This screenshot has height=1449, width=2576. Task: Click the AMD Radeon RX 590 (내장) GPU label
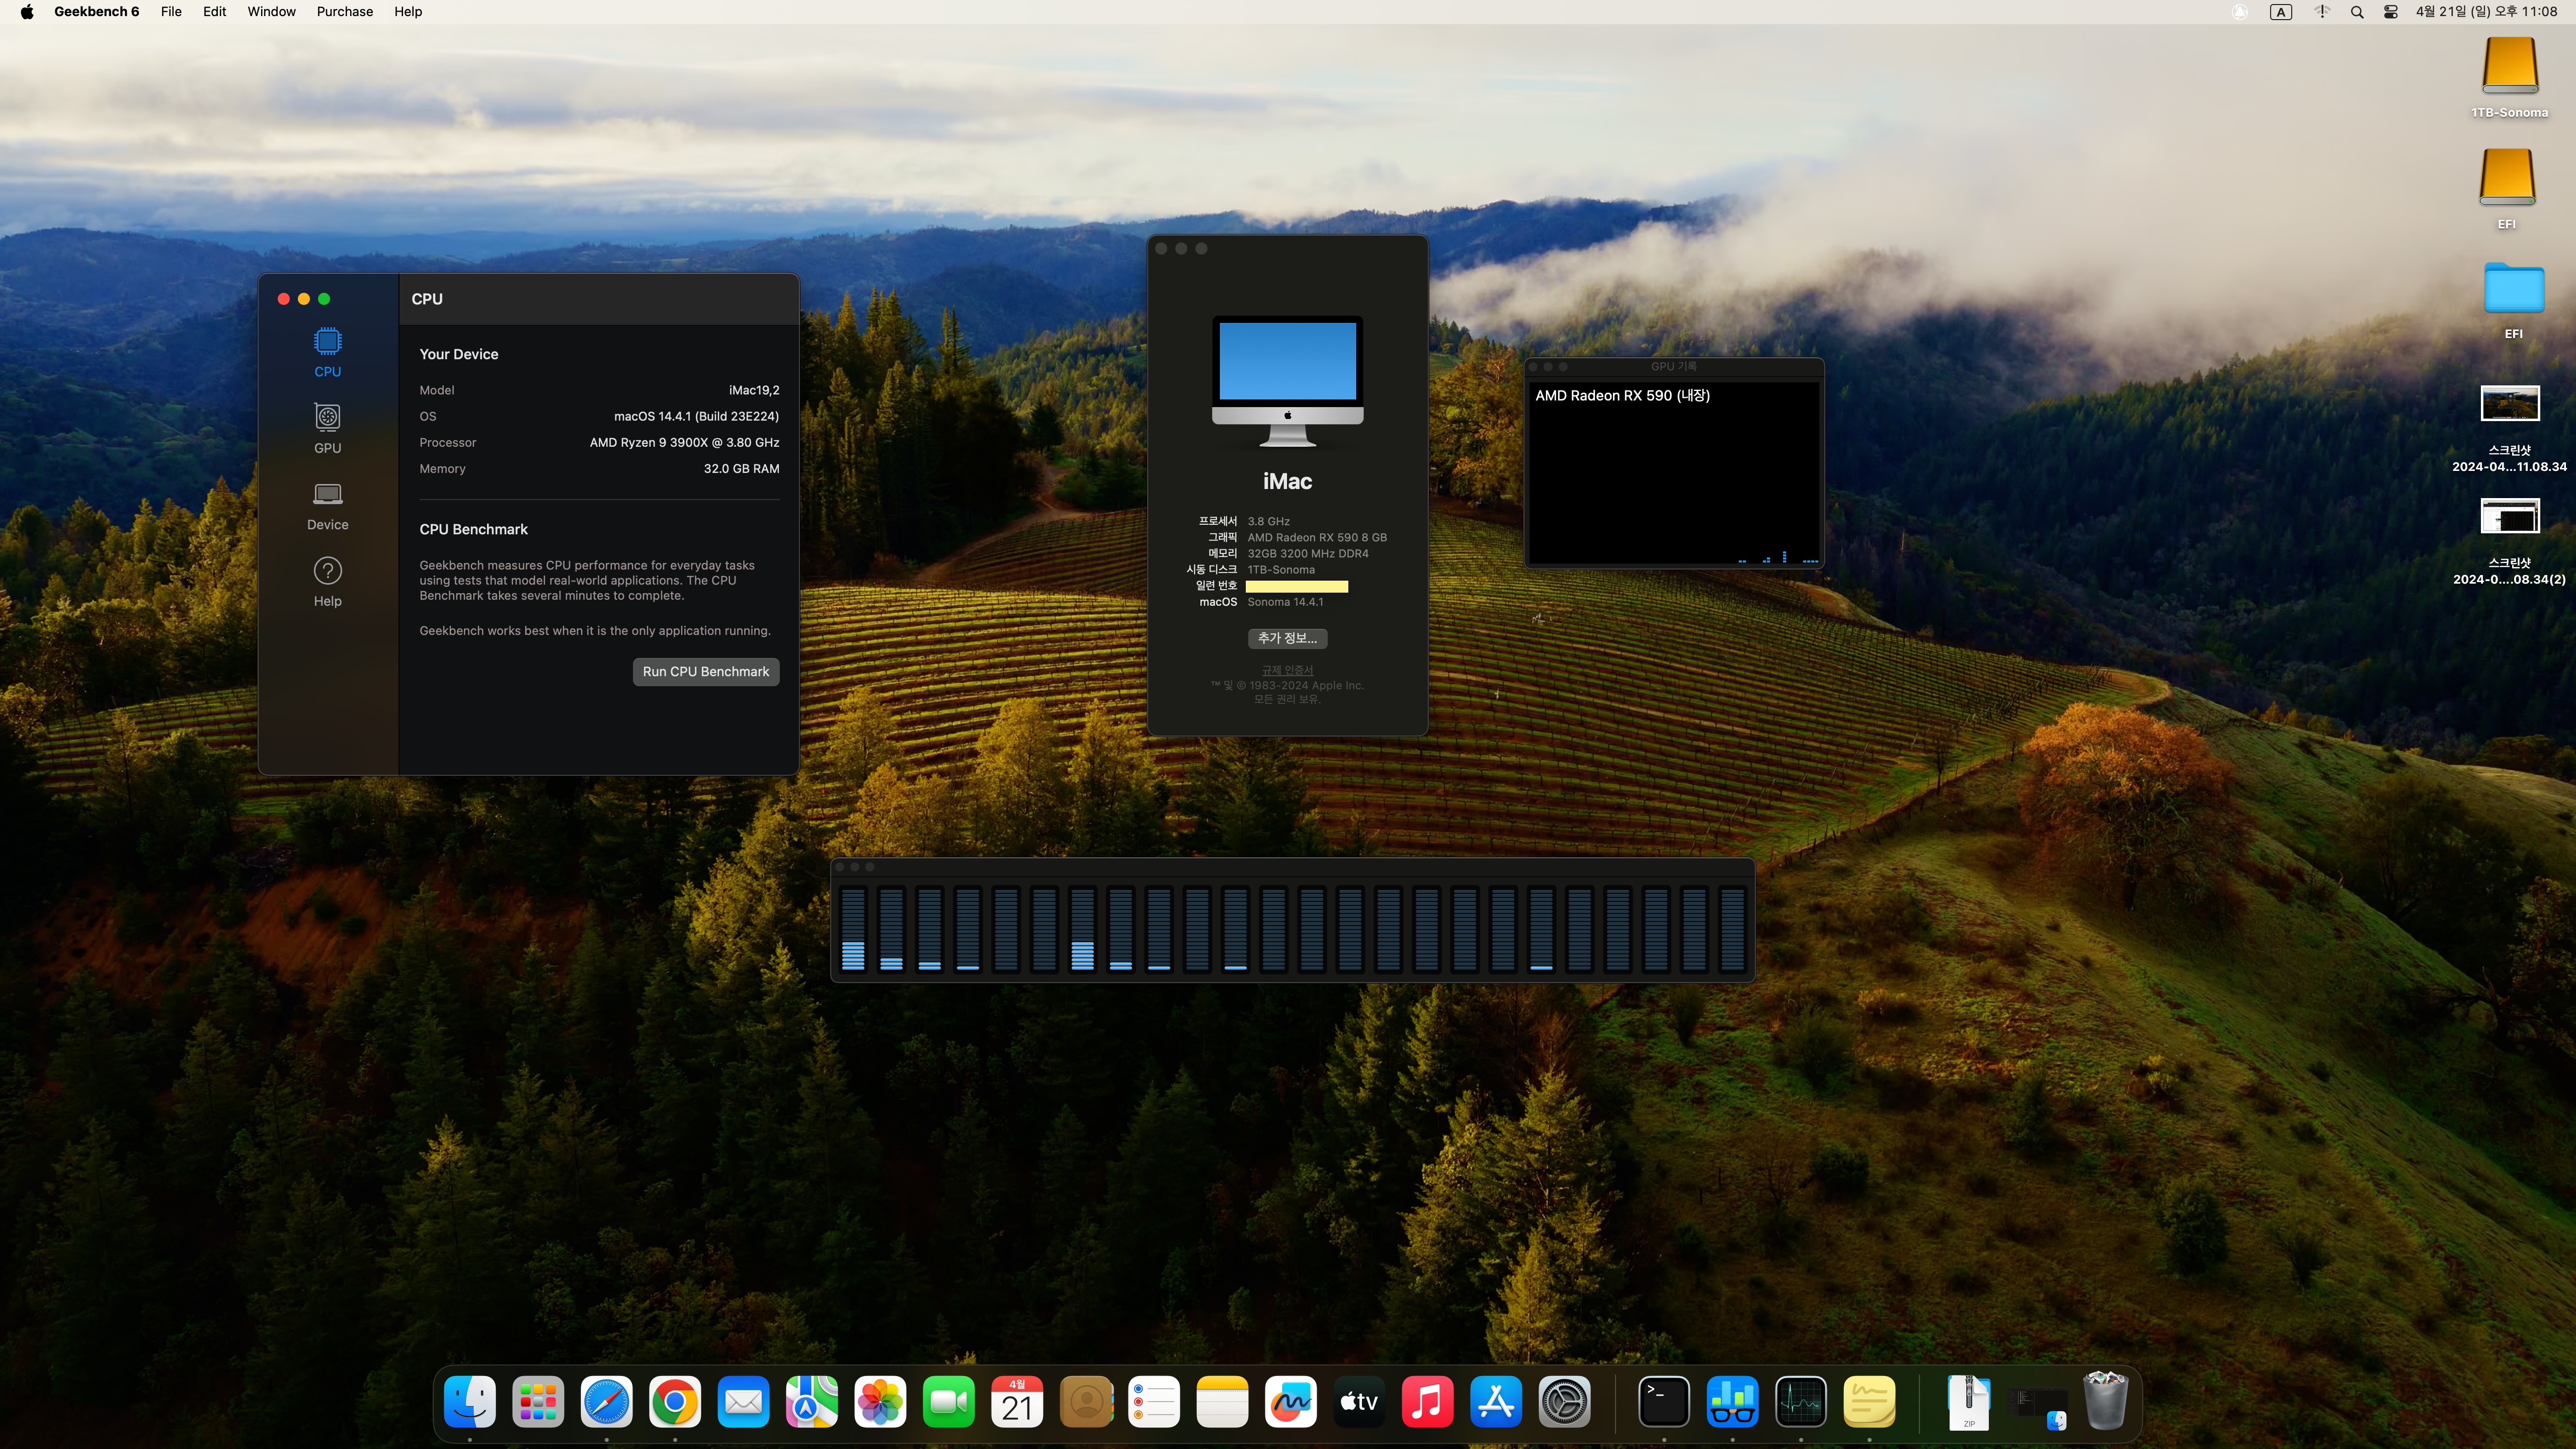1622,396
